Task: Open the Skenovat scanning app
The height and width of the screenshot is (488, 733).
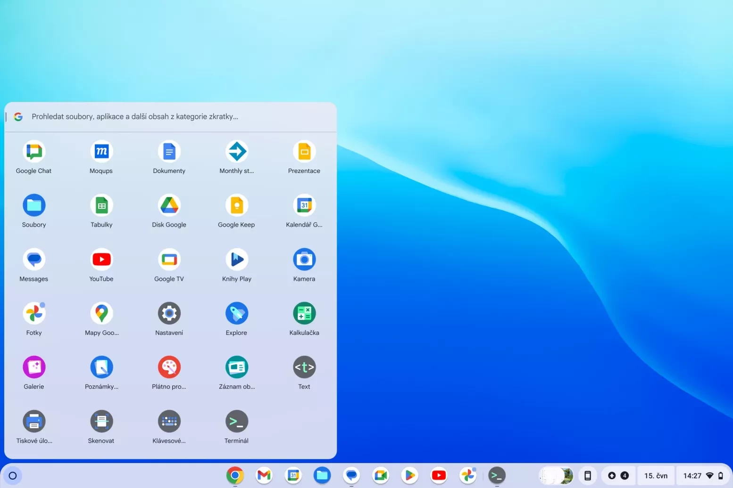Action: click(x=101, y=422)
